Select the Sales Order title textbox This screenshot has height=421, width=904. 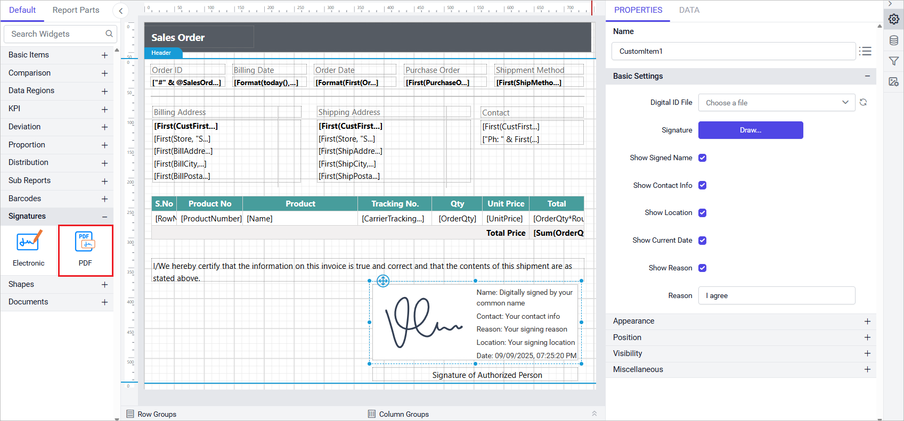(x=199, y=37)
